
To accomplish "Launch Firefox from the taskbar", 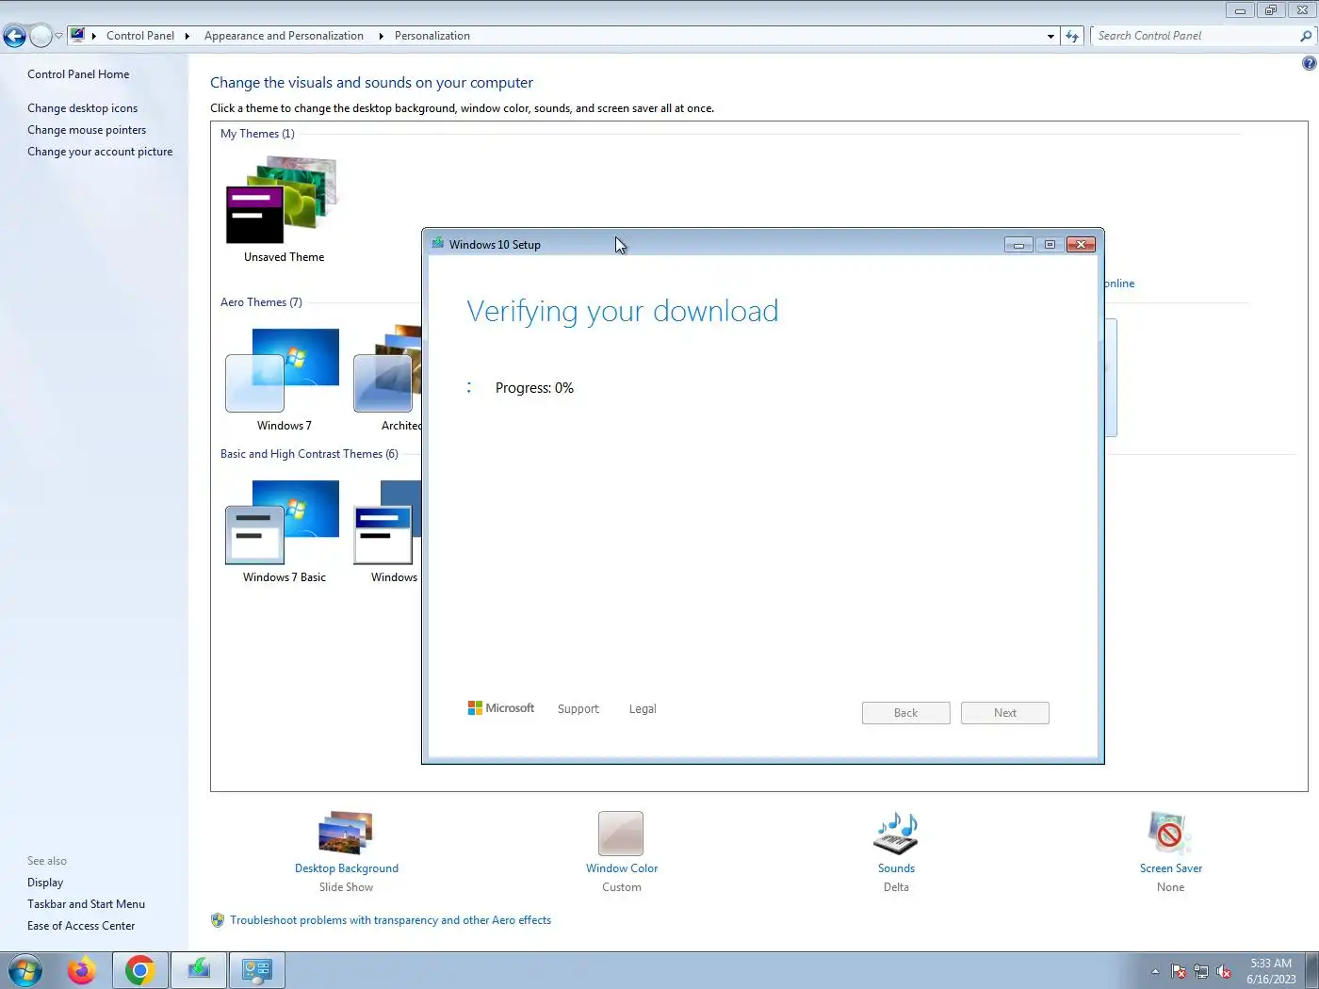I will point(82,970).
